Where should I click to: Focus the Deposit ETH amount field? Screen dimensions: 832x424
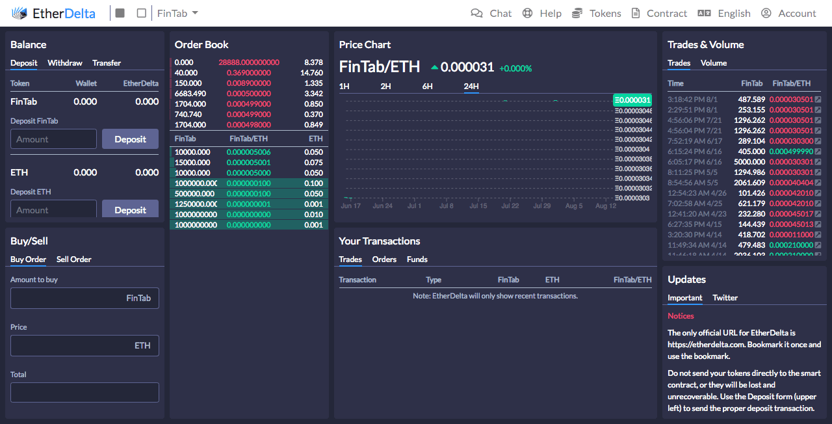pyautogui.click(x=53, y=209)
